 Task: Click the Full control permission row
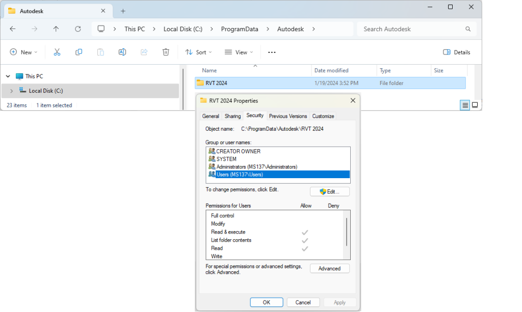275,216
